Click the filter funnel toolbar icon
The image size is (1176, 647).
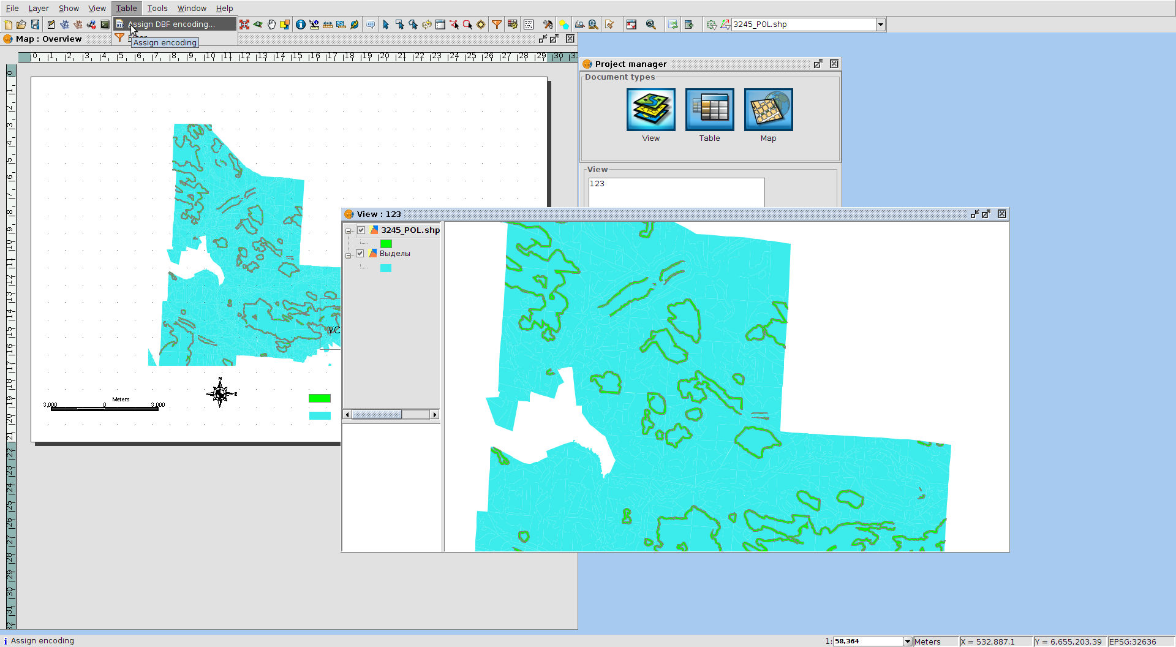click(497, 25)
